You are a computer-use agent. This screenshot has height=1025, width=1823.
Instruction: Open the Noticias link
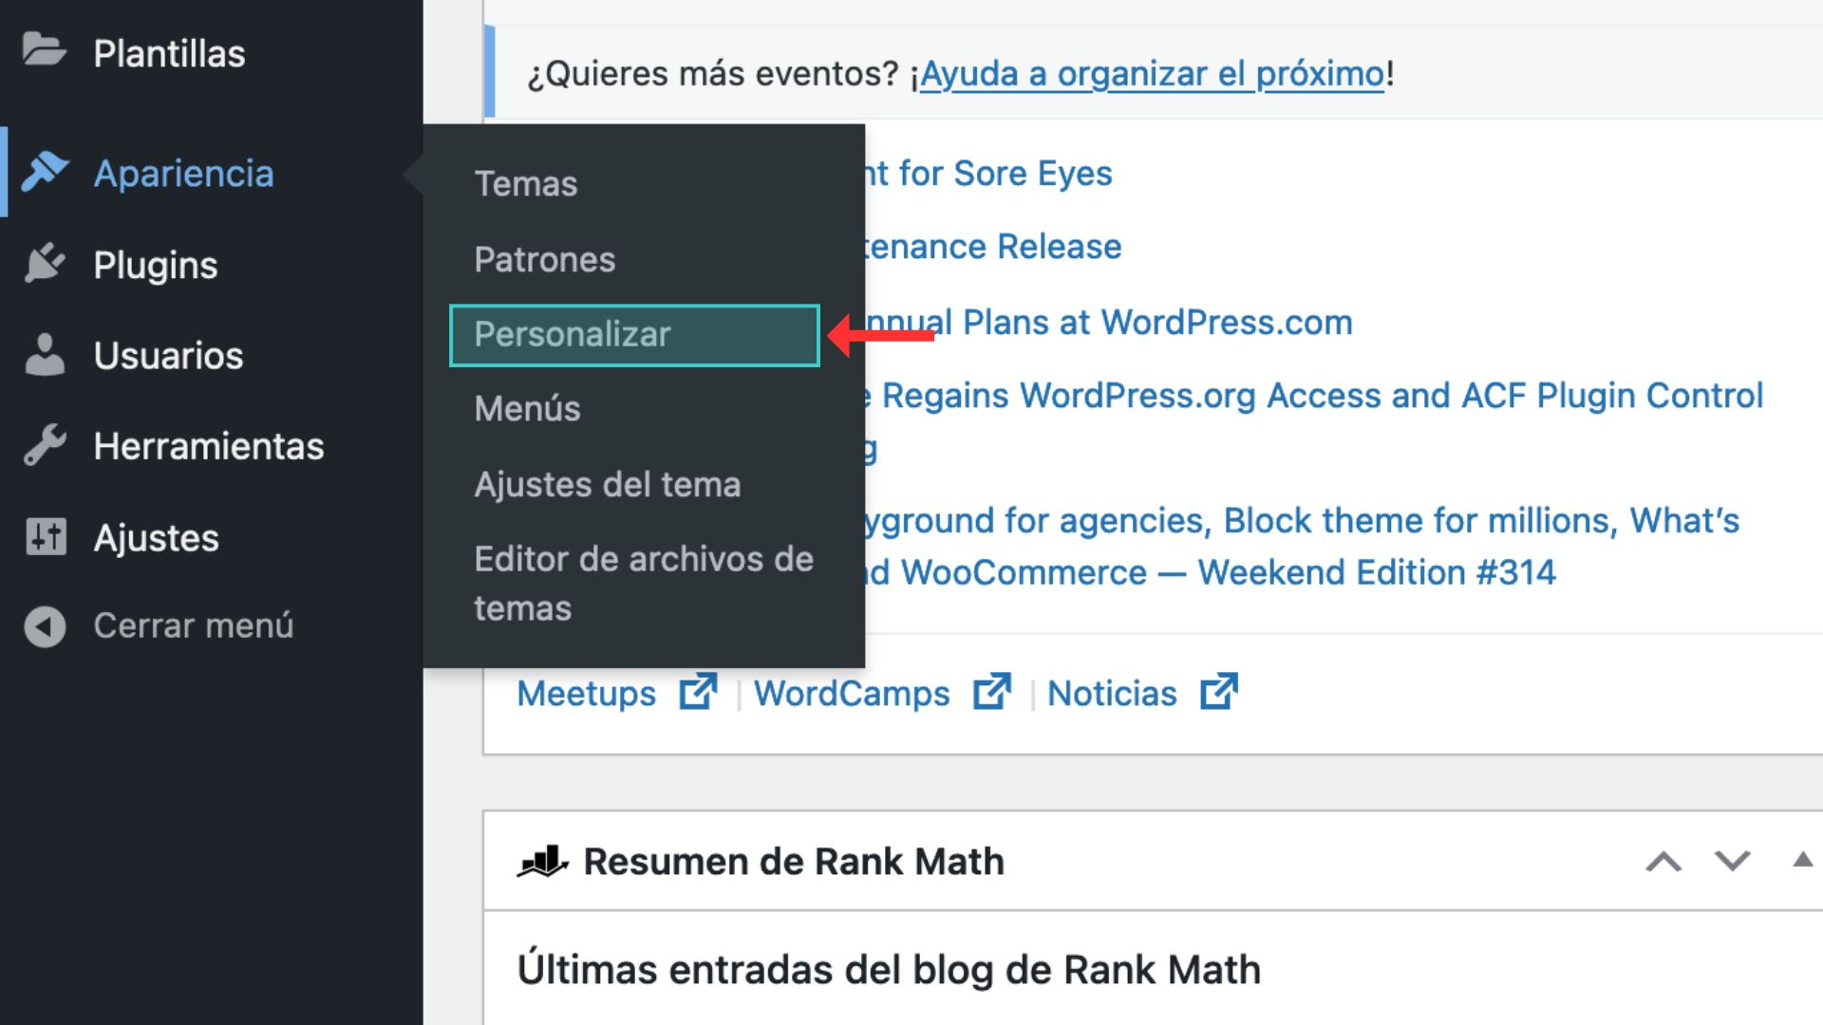pos(1112,694)
